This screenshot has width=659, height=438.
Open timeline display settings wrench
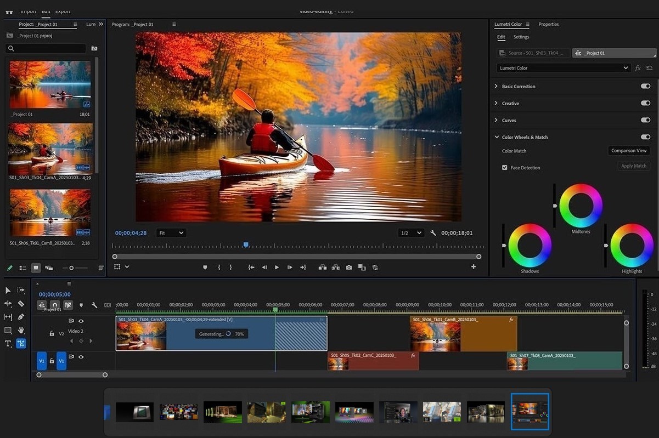click(x=94, y=305)
